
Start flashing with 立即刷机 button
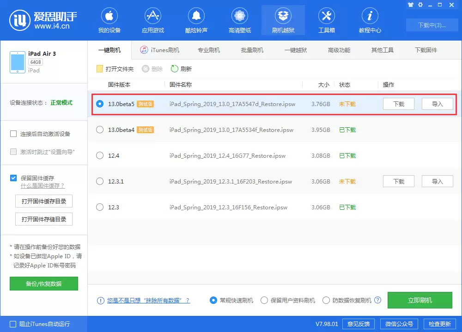(x=420, y=300)
